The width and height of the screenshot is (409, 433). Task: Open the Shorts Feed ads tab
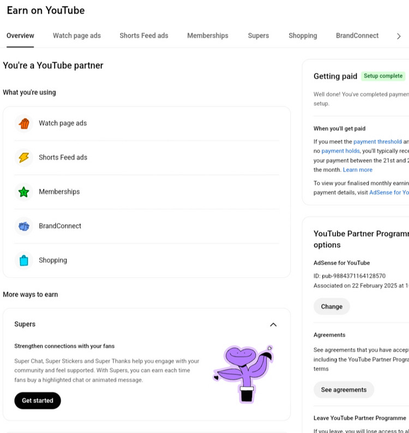[x=144, y=35]
